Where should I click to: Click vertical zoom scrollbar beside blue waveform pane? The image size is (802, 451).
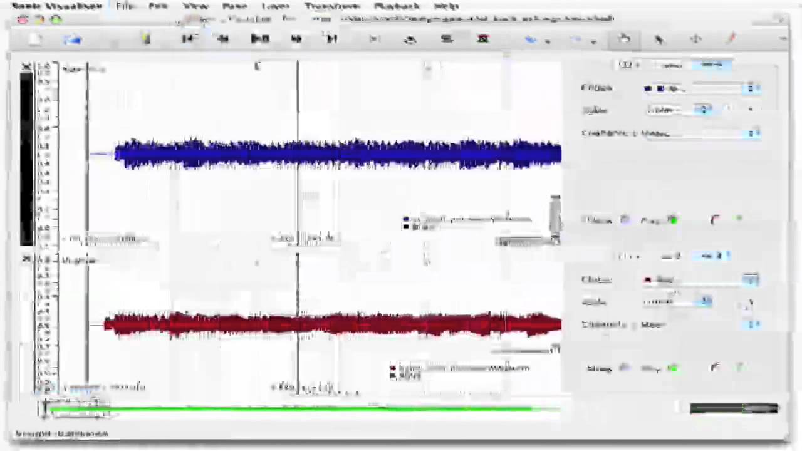[x=555, y=216]
